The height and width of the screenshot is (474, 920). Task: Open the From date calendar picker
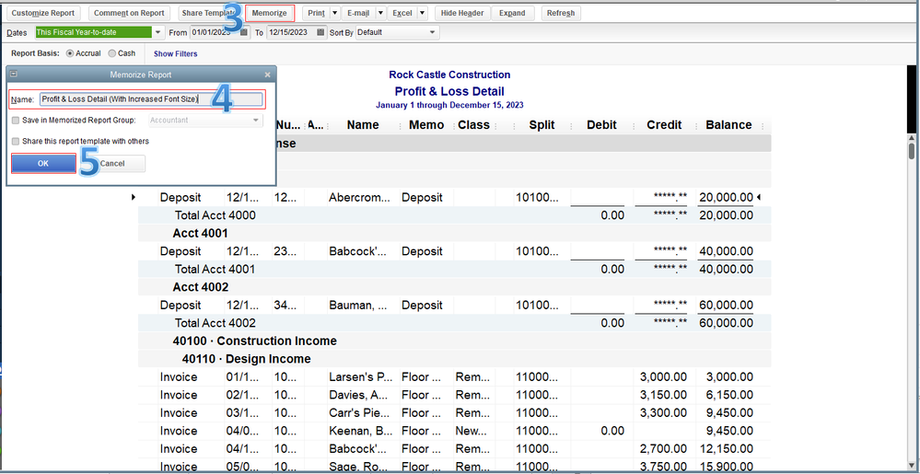tap(244, 32)
